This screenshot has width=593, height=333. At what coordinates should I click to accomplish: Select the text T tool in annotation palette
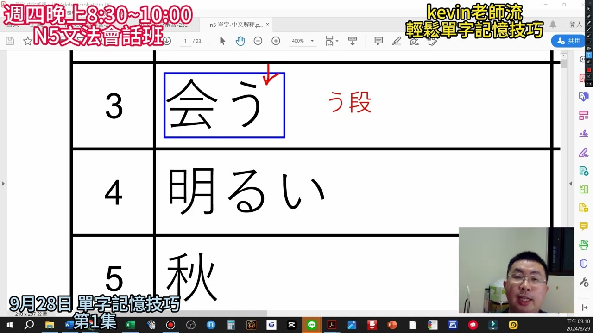[x=589, y=55]
